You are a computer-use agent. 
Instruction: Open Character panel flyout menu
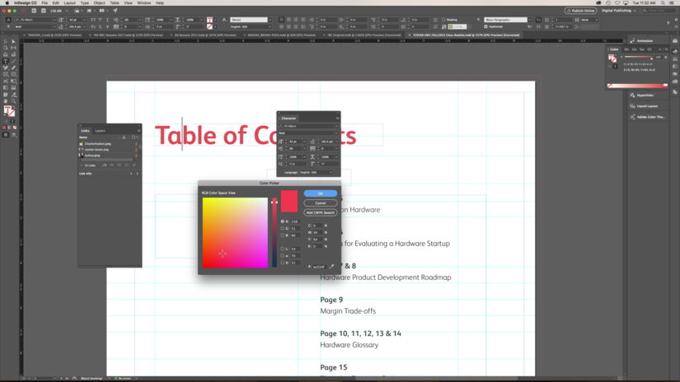[x=337, y=118]
